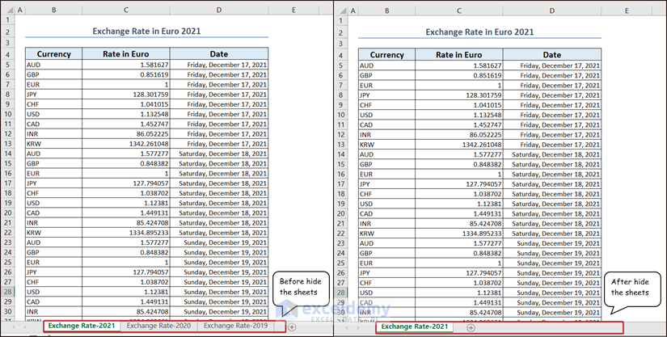This screenshot has width=667, height=337.
Task: Select row 4 header in right sheet
Action: 341,55
